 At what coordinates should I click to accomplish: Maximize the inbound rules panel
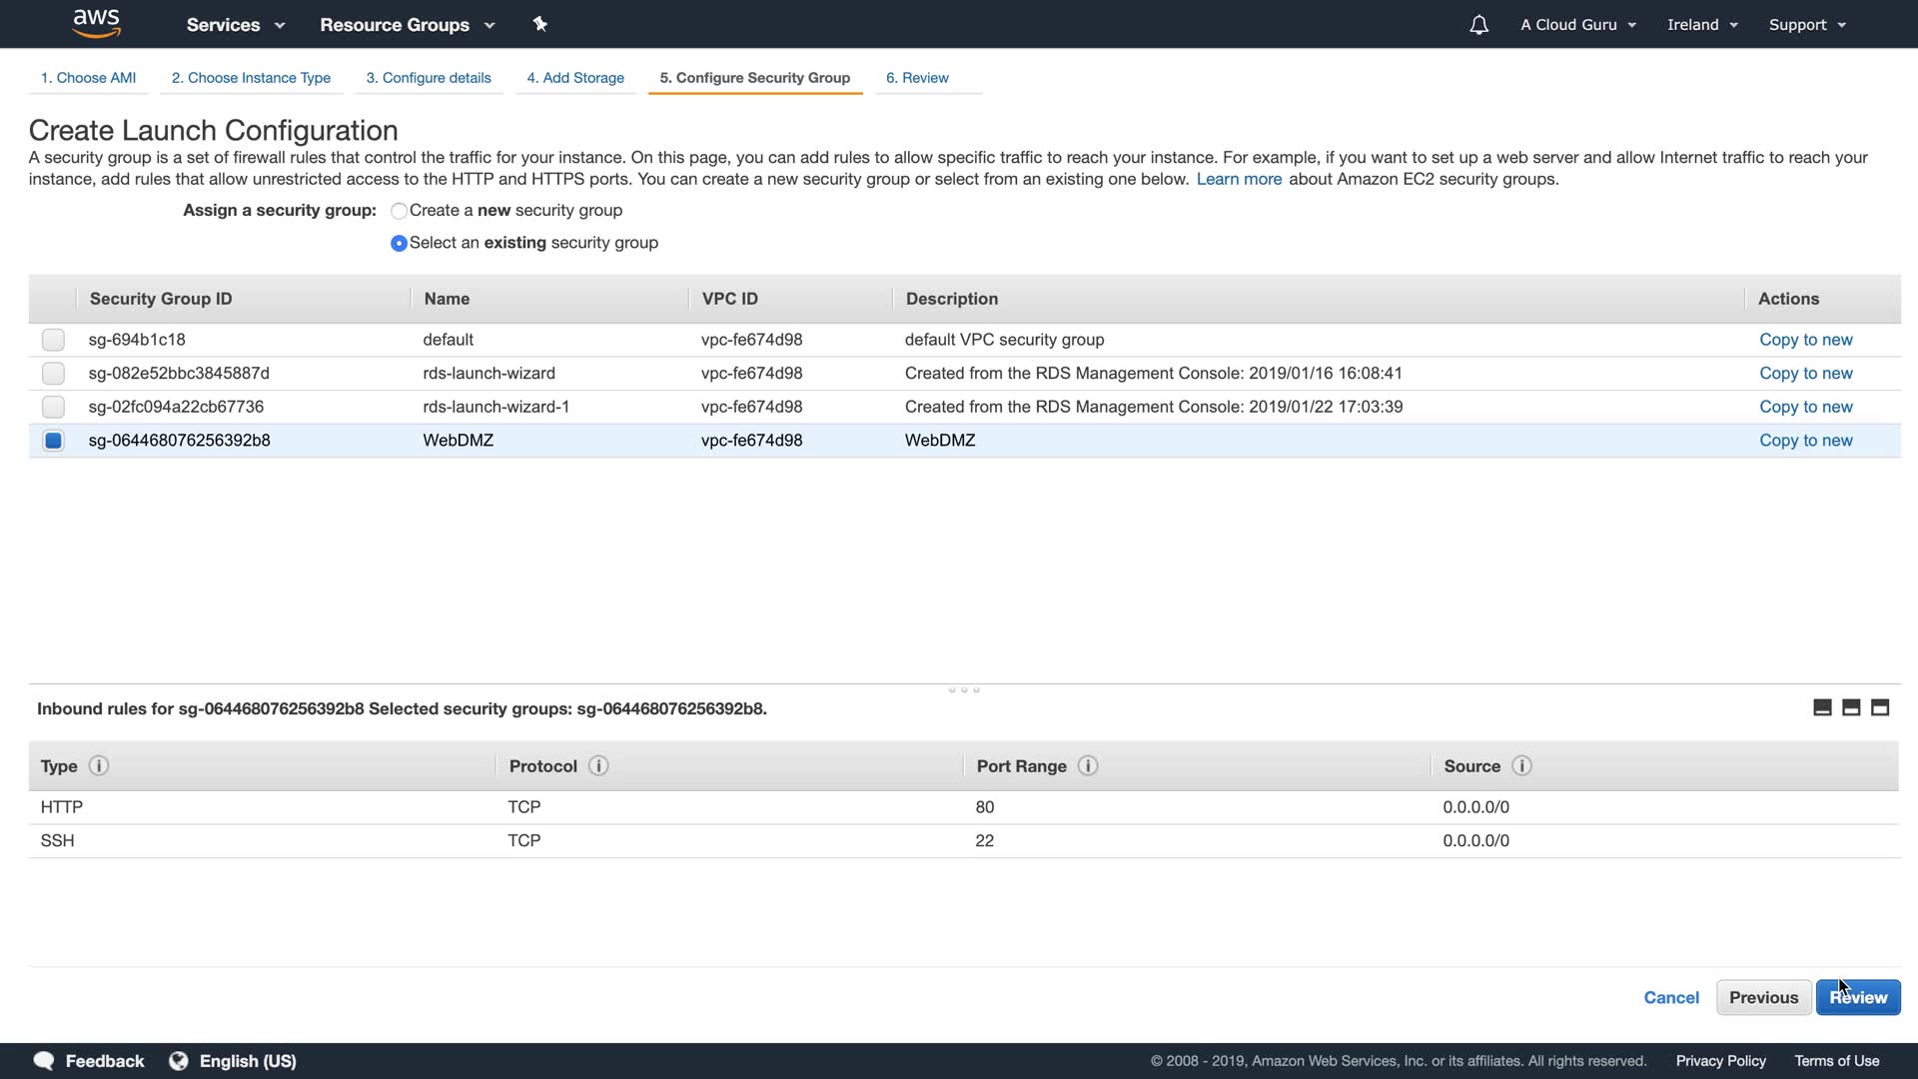click(1880, 708)
